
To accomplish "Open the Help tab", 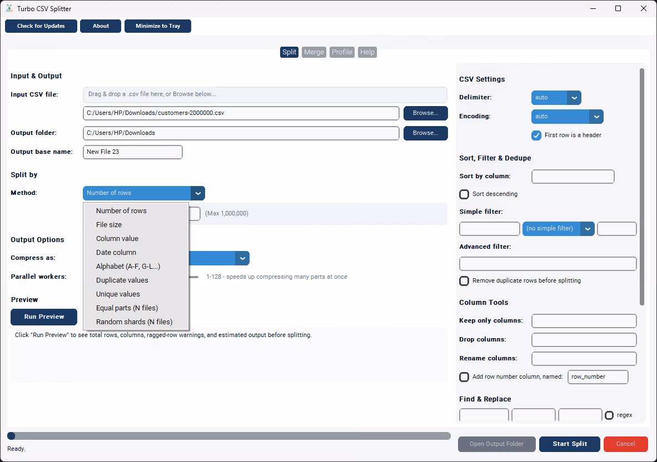I will pyautogui.click(x=367, y=52).
